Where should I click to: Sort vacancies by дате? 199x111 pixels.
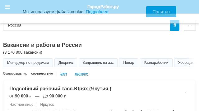click(x=64, y=73)
